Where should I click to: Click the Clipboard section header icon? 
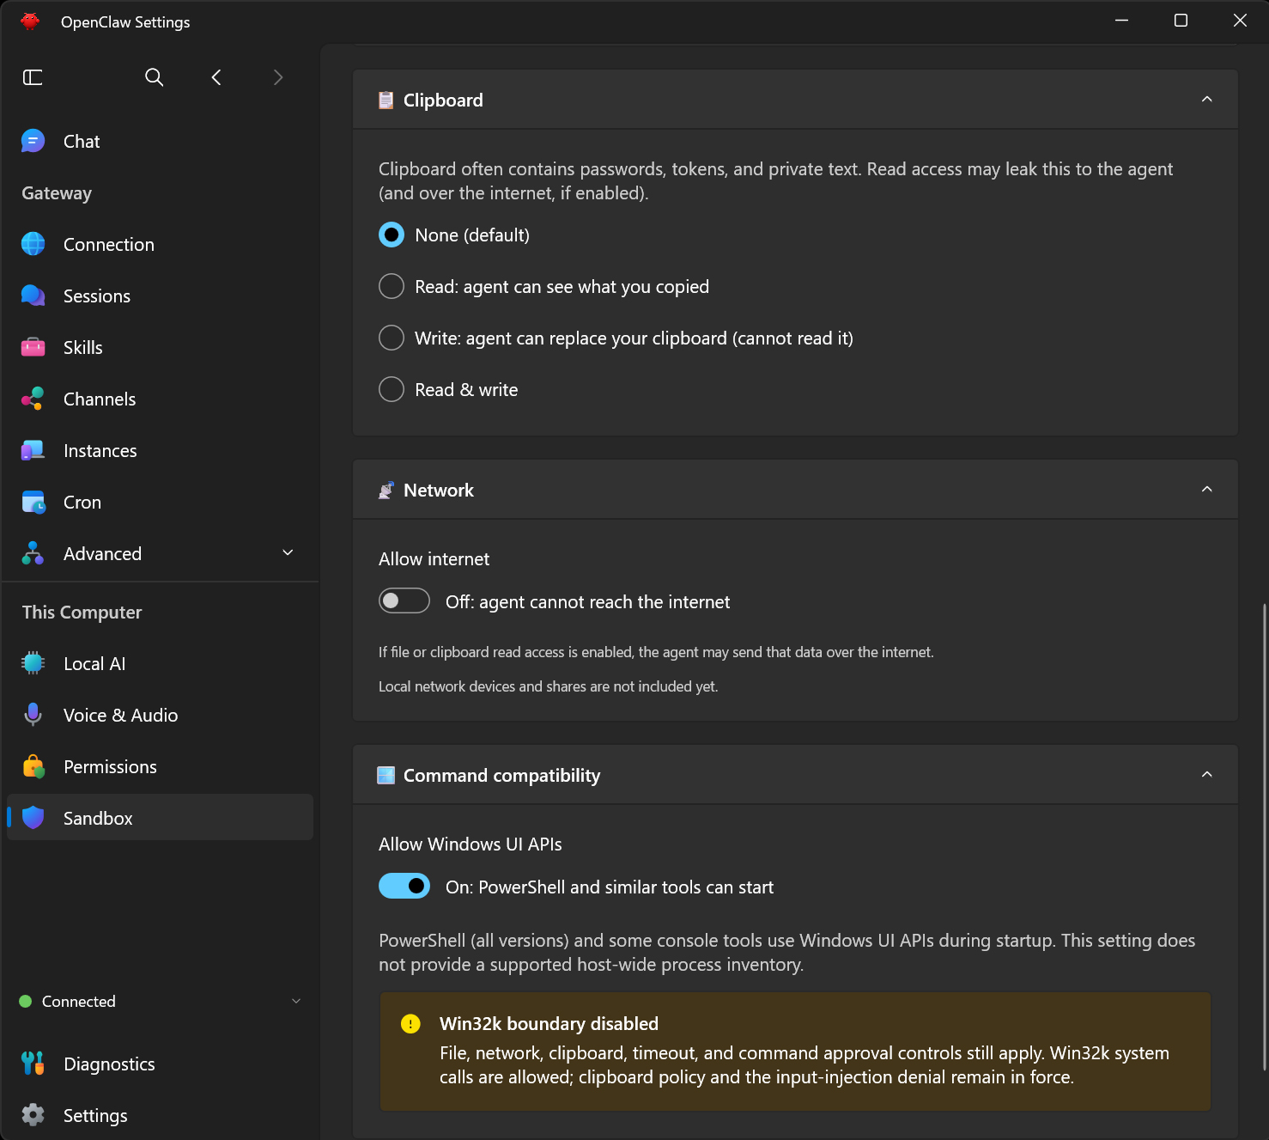[x=386, y=101]
